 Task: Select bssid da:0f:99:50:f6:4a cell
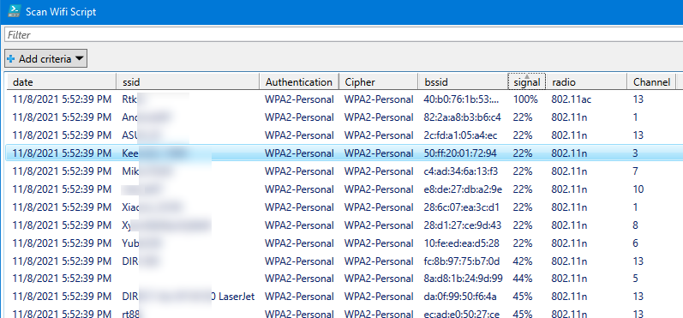460,297
